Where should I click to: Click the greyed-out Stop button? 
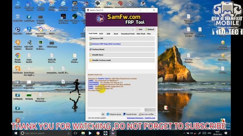[150, 110]
